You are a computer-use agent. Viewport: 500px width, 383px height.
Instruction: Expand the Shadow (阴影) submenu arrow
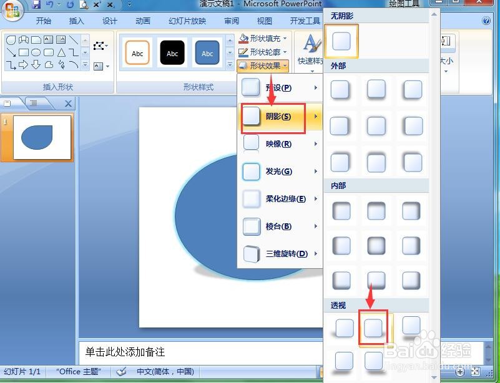click(x=315, y=117)
